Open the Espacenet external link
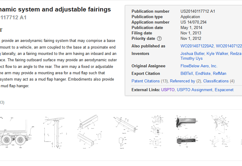The height and width of the screenshot is (166, 242). point(224,90)
